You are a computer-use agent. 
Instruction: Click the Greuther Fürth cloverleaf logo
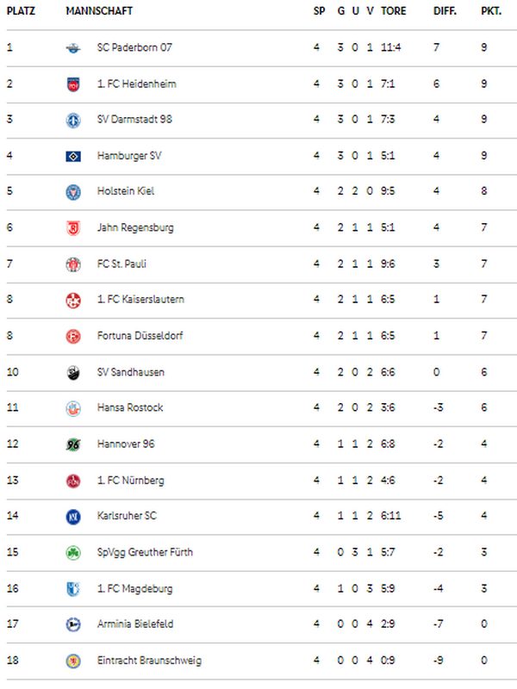(x=73, y=552)
